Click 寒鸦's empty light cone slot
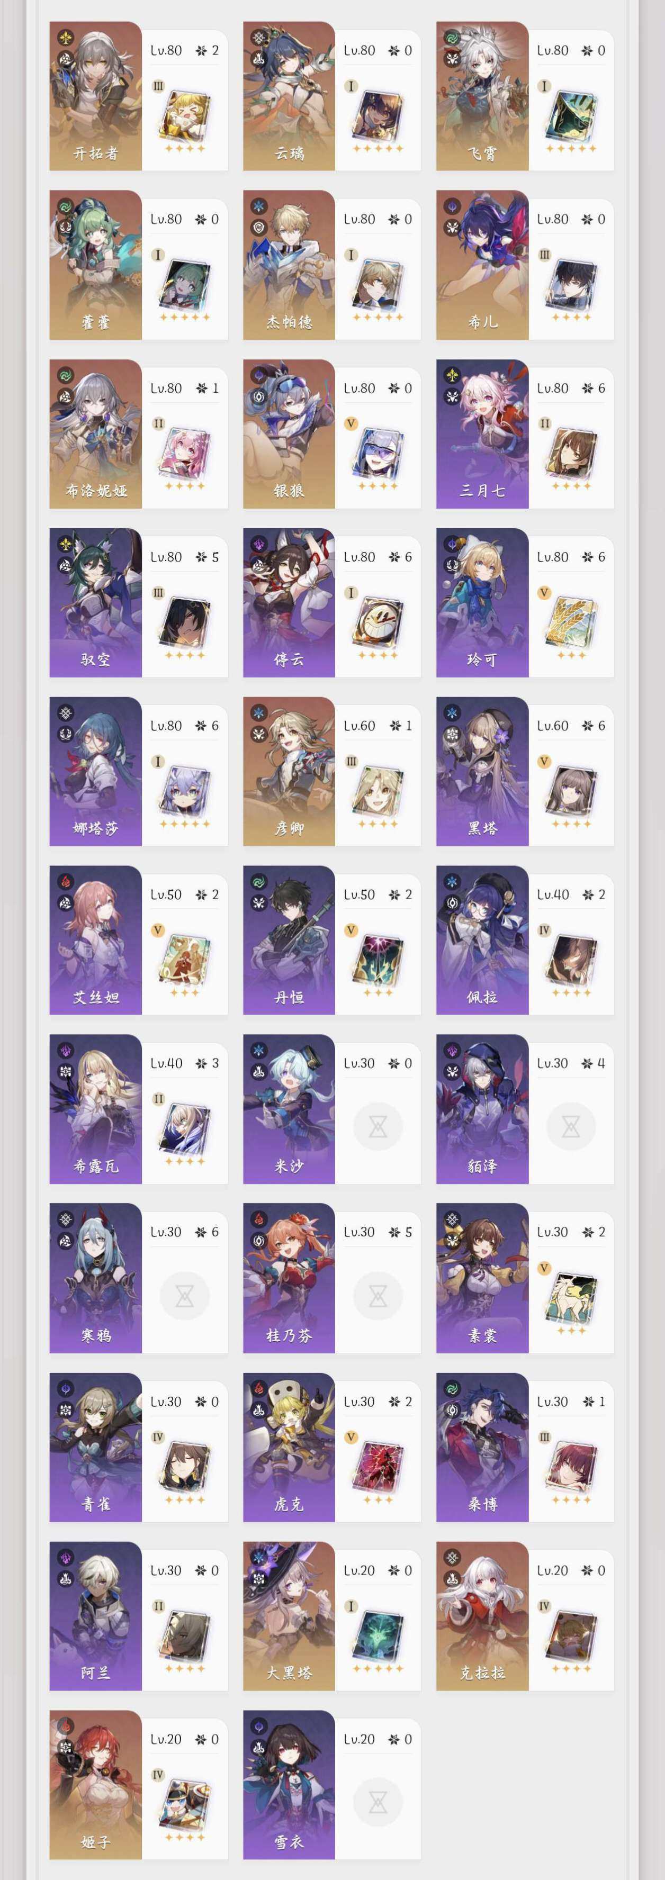665x1880 pixels. pyautogui.click(x=185, y=1296)
